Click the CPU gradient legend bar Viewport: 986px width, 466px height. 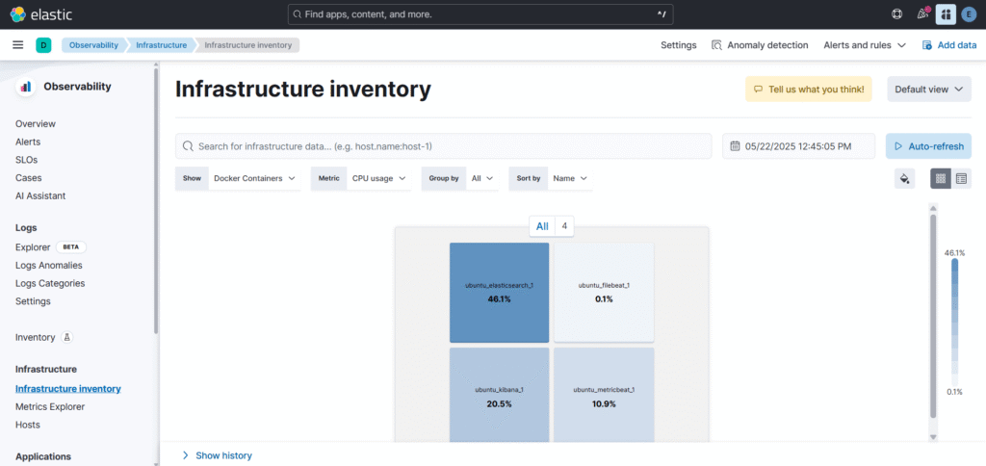click(x=954, y=323)
